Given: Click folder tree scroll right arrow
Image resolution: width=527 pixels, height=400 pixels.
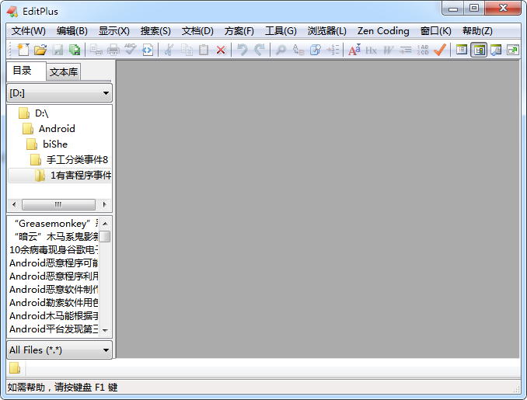Looking at the screenshot, I should pos(104,204).
